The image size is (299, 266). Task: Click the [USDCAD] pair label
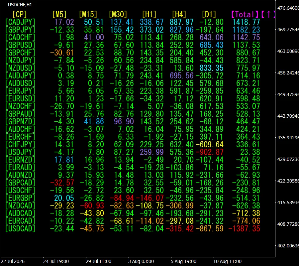pyautogui.click(x=20, y=228)
